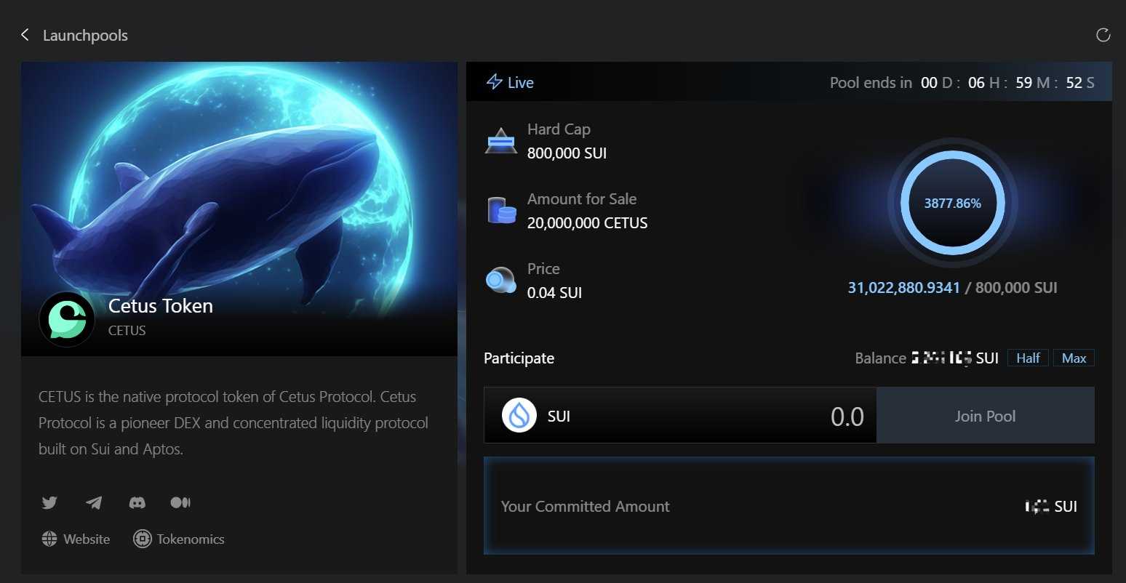Open the Discord social link icon
Screen dimensions: 1126x583
pos(137,502)
